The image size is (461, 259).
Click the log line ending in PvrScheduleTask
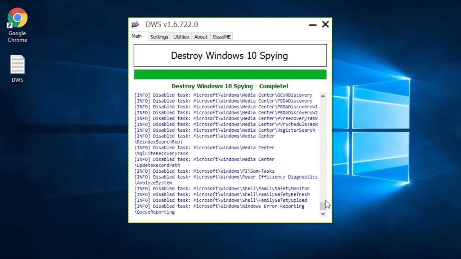(x=226, y=124)
